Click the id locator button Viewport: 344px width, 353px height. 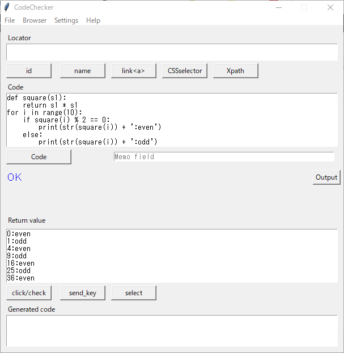click(x=29, y=71)
